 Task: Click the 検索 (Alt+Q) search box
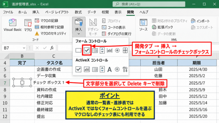tap(149, 4)
